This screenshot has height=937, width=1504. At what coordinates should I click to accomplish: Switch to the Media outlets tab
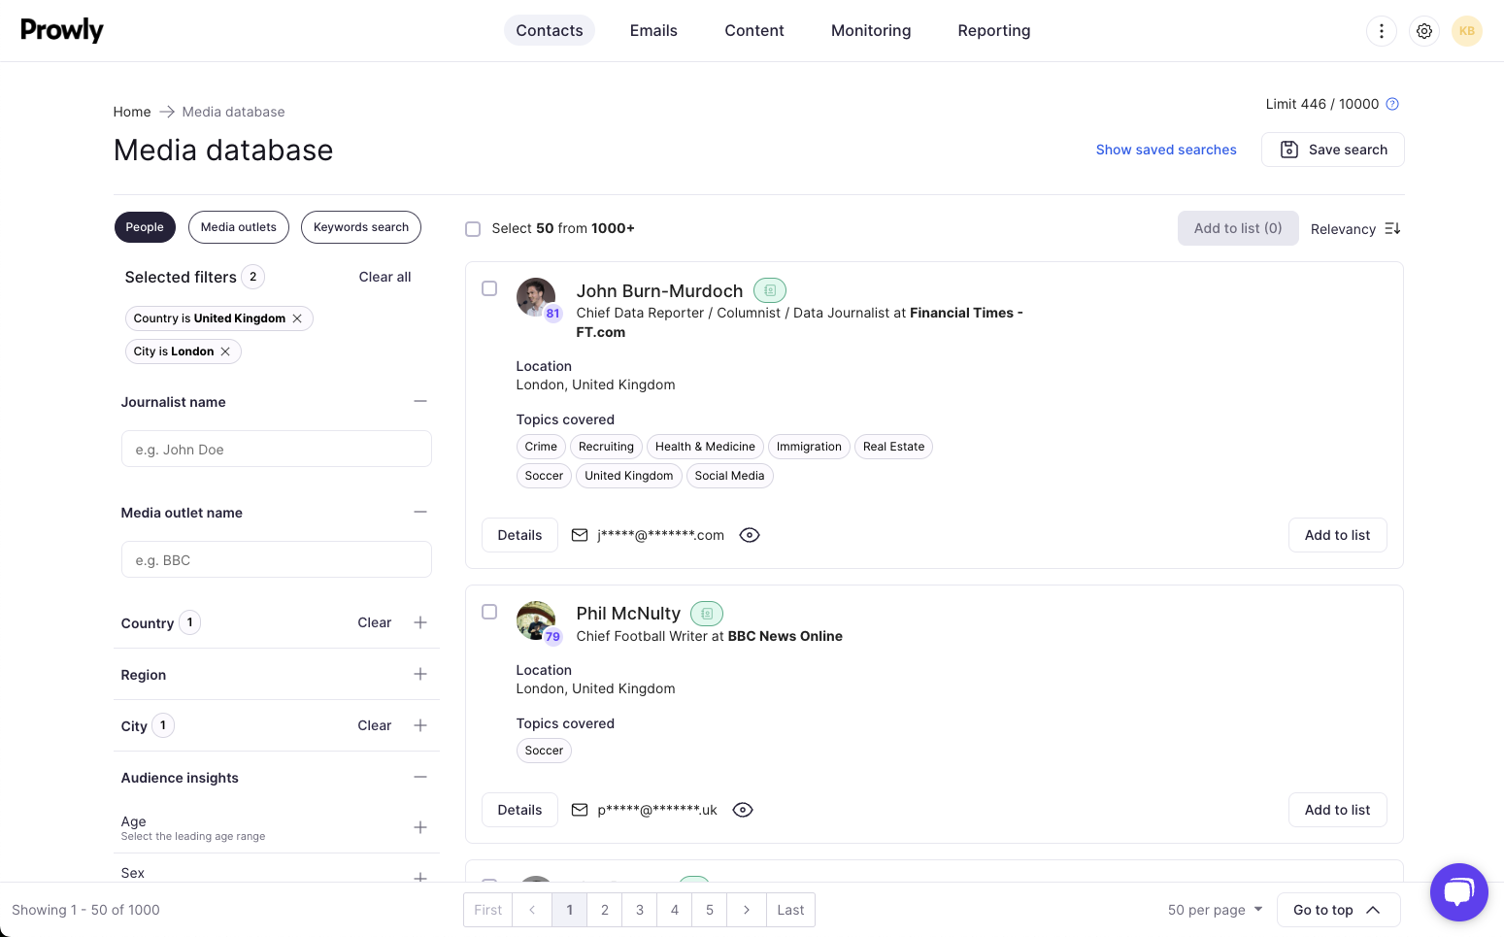(x=238, y=227)
